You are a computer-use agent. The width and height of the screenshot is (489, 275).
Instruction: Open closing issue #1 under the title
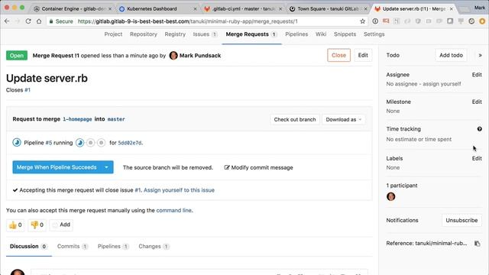(28, 90)
